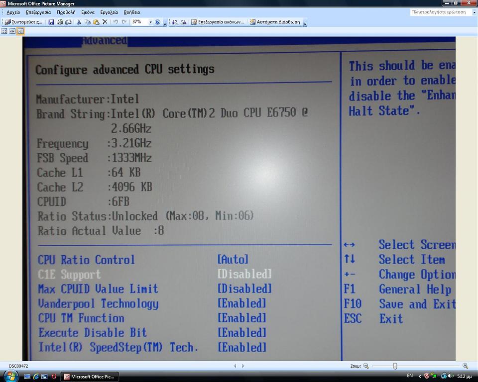Open the Βοήθεια menu
The height and width of the screenshot is (382, 478).
click(132, 12)
